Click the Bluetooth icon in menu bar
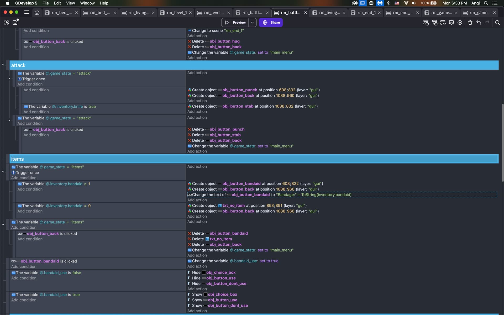The height and width of the screenshot is (315, 504). [388, 3]
